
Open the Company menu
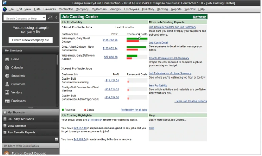[x=82, y=9]
